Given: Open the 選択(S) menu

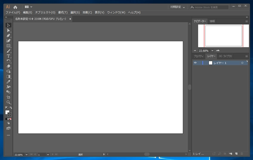Looking at the screenshot, I should tap(75, 12).
